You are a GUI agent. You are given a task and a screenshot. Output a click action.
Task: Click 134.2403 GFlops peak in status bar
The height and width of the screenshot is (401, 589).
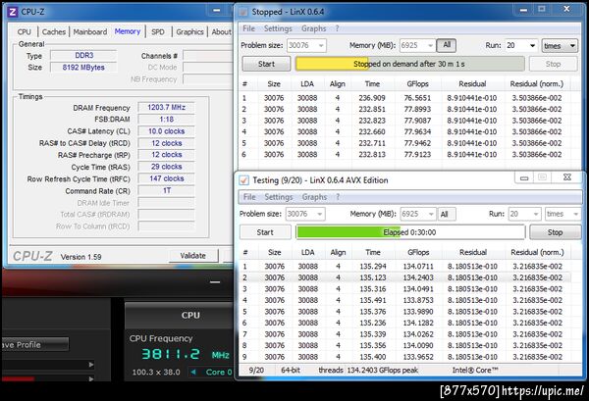click(x=383, y=371)
